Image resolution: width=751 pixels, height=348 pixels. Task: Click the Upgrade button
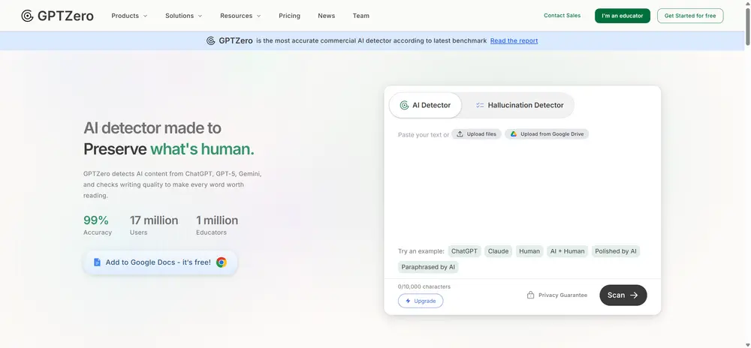pos(421,301)
